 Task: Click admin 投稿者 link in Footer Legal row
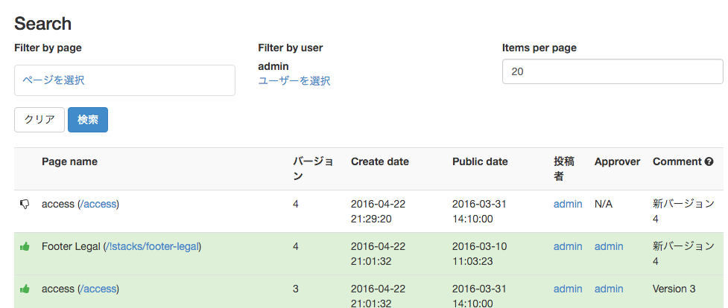[x=568, y=247]
